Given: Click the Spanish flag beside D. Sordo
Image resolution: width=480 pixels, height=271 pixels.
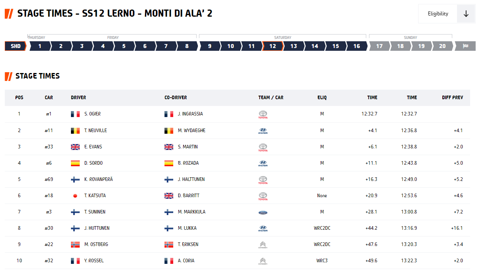Looking at the screenshot, I should pyautogui.click(x=75, y=163).
